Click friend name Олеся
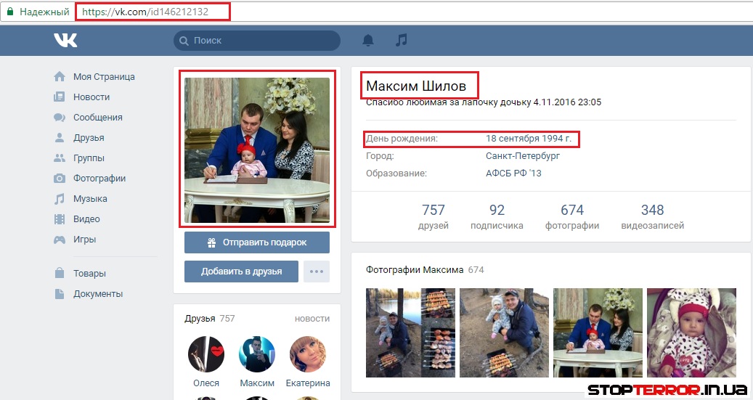 click(x=206, y=383)
